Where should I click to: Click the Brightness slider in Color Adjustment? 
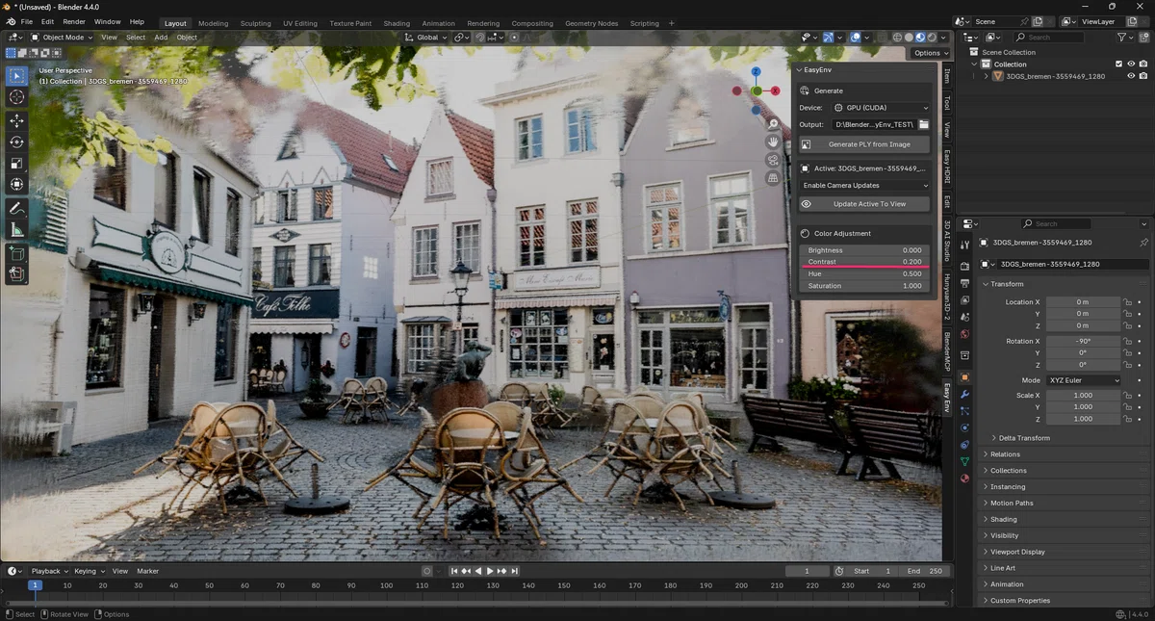pyautogui.click(x=864, y=250)
